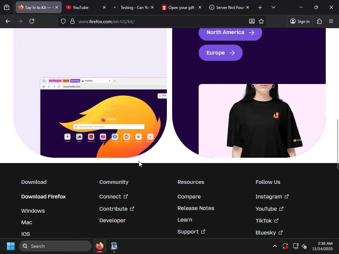Open the Mac footer link

(x=26, y=223)
